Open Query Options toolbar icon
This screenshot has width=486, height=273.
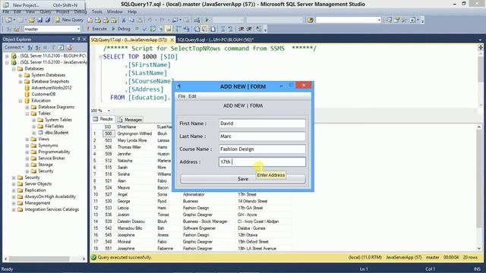tap(161, 29)
